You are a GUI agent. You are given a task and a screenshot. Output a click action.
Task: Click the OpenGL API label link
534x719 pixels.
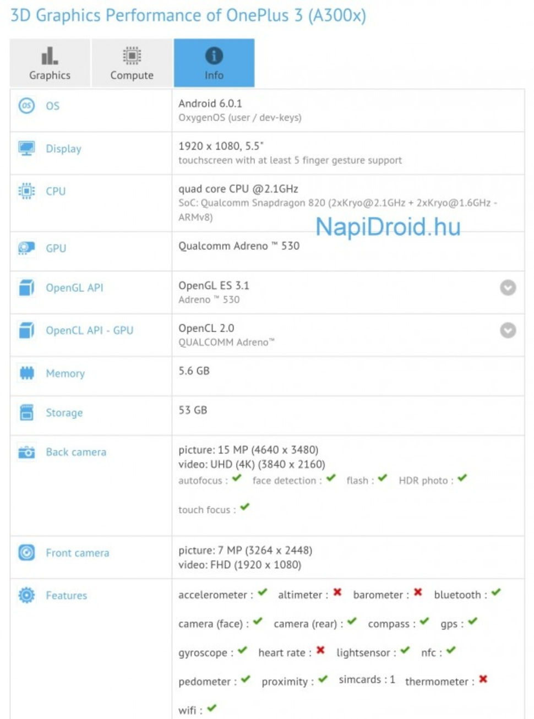(x=74, y=287)
